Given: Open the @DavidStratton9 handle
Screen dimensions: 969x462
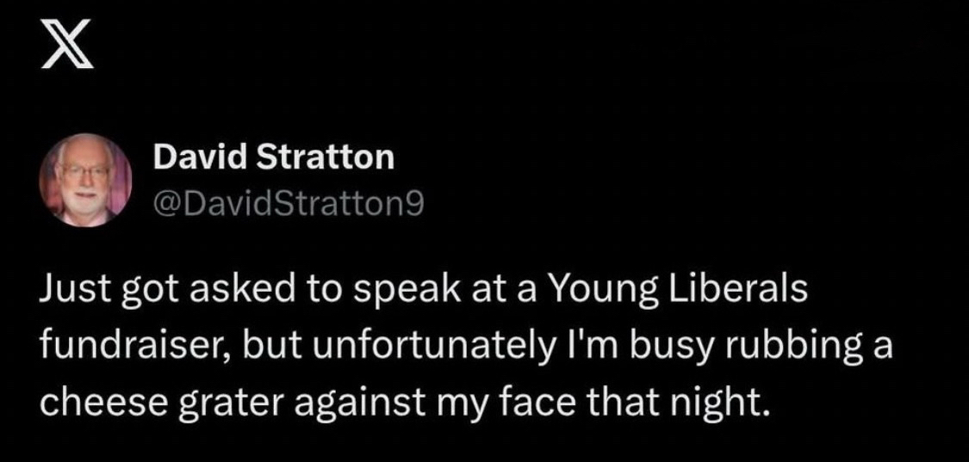Looking at the screenshot, I should click(x=288, y=203).
